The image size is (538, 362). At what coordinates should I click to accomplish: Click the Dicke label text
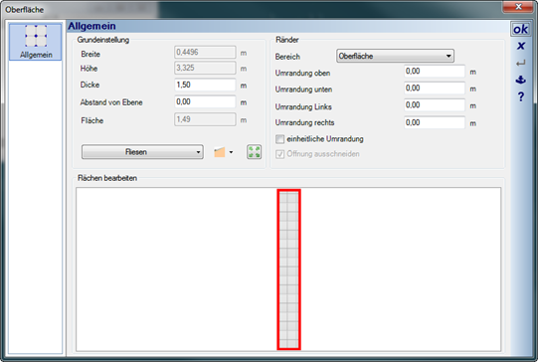pyautogui.click(x=90, y=85)
